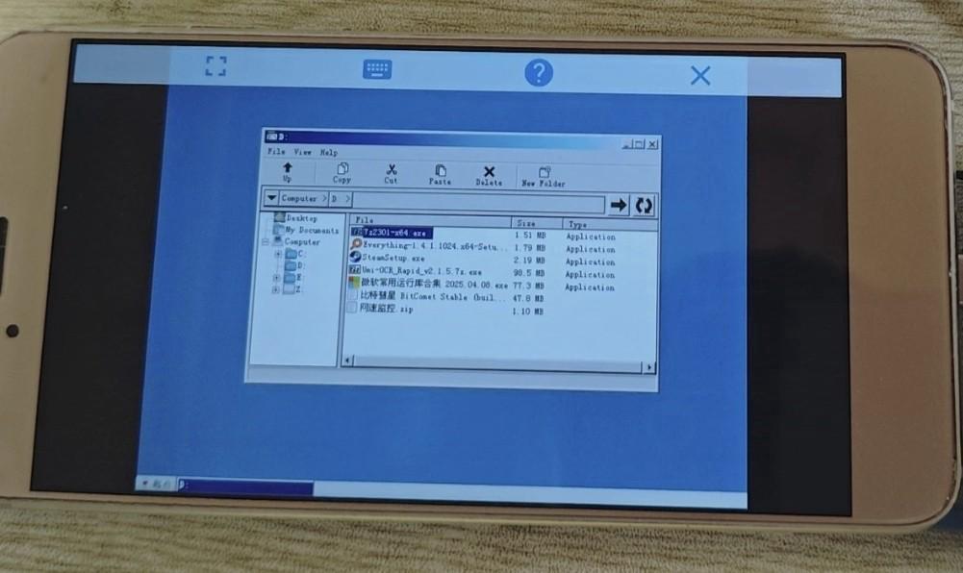The width and height of the screenshot is (963, 573).
Task: Expand the E: drive tree node
Action: (x=279, y=278)
